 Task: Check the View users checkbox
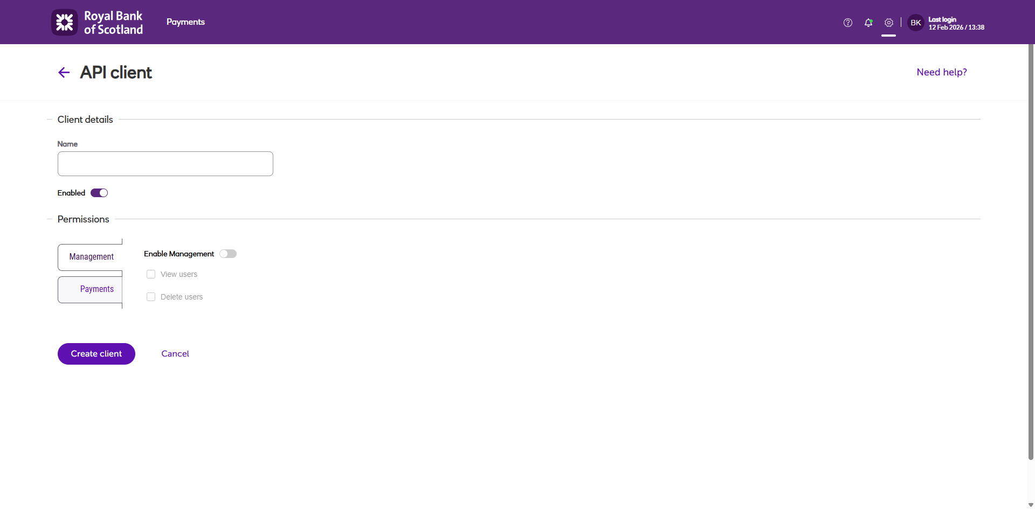[151, 274]
